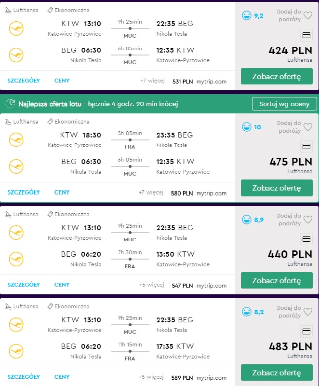Open the 589 PLN mytrip.com price offer
The image size is (319, 386).
click(199, 378)
